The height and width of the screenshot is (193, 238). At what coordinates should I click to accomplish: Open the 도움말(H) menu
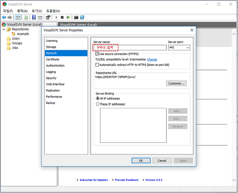click(x=53, y=11)
